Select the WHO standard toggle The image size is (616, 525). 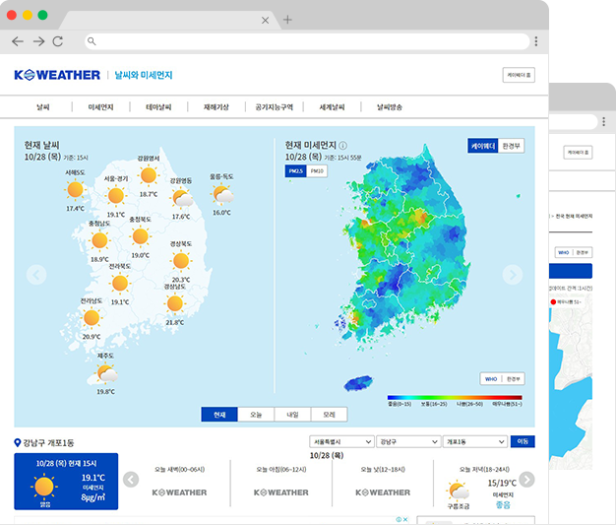[491, 378]
